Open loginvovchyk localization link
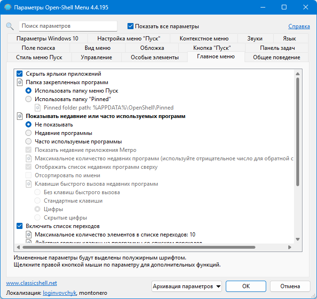 (59, 293)
